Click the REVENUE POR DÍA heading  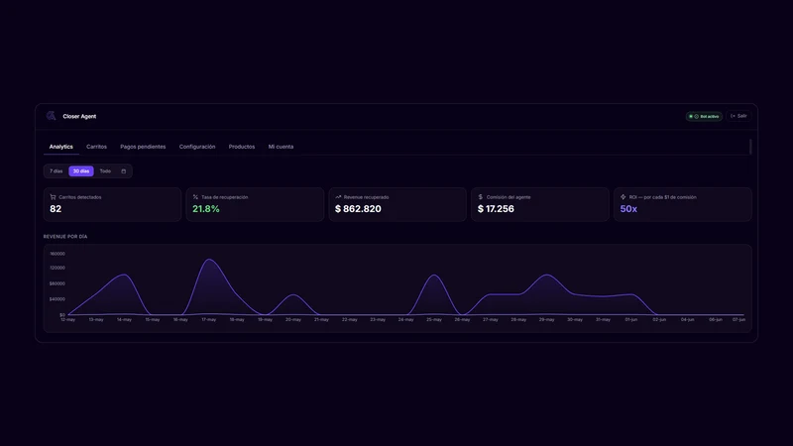click(x=65, y=237)
